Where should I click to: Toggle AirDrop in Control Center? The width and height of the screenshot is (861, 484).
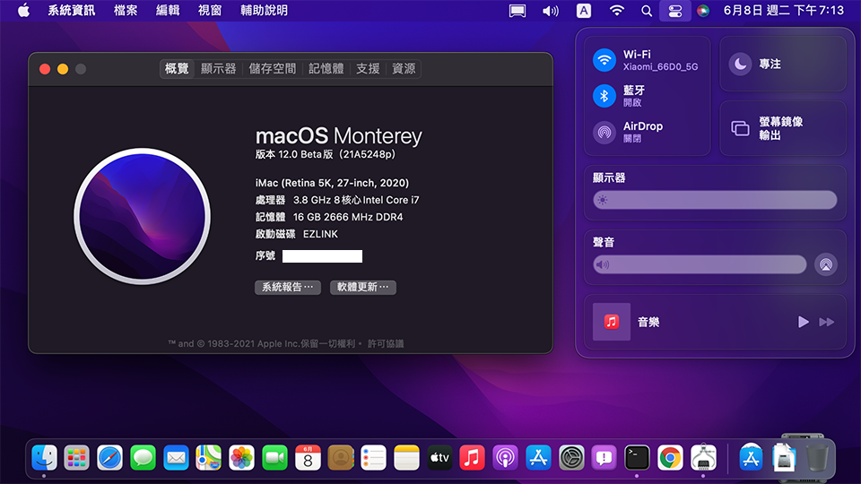pos(604,133)
